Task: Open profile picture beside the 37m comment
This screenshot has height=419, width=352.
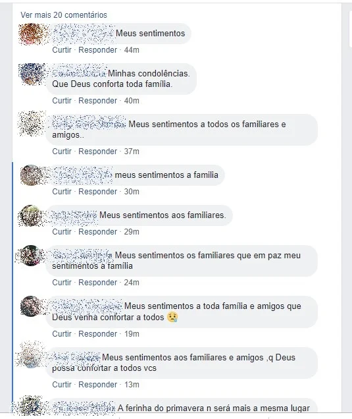Action: point(31,125)
